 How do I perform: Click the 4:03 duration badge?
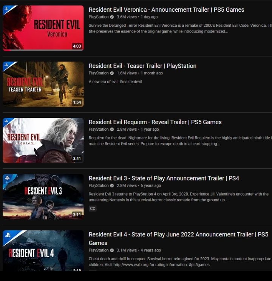(77, 46)
